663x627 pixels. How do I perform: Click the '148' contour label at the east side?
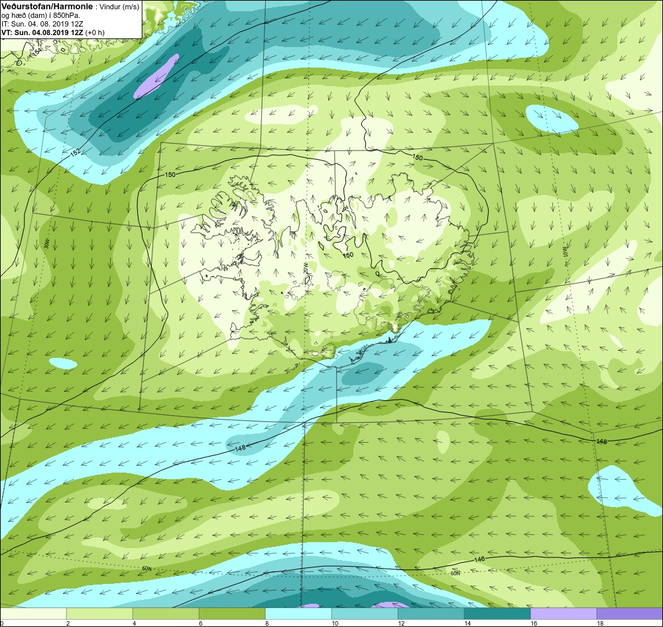[601, 441]
